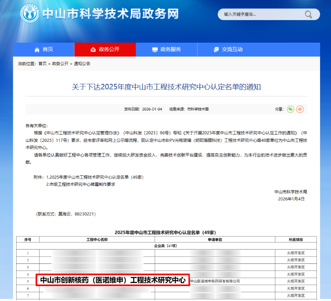Click the chat icon beside 交流互动

point(216,50)
